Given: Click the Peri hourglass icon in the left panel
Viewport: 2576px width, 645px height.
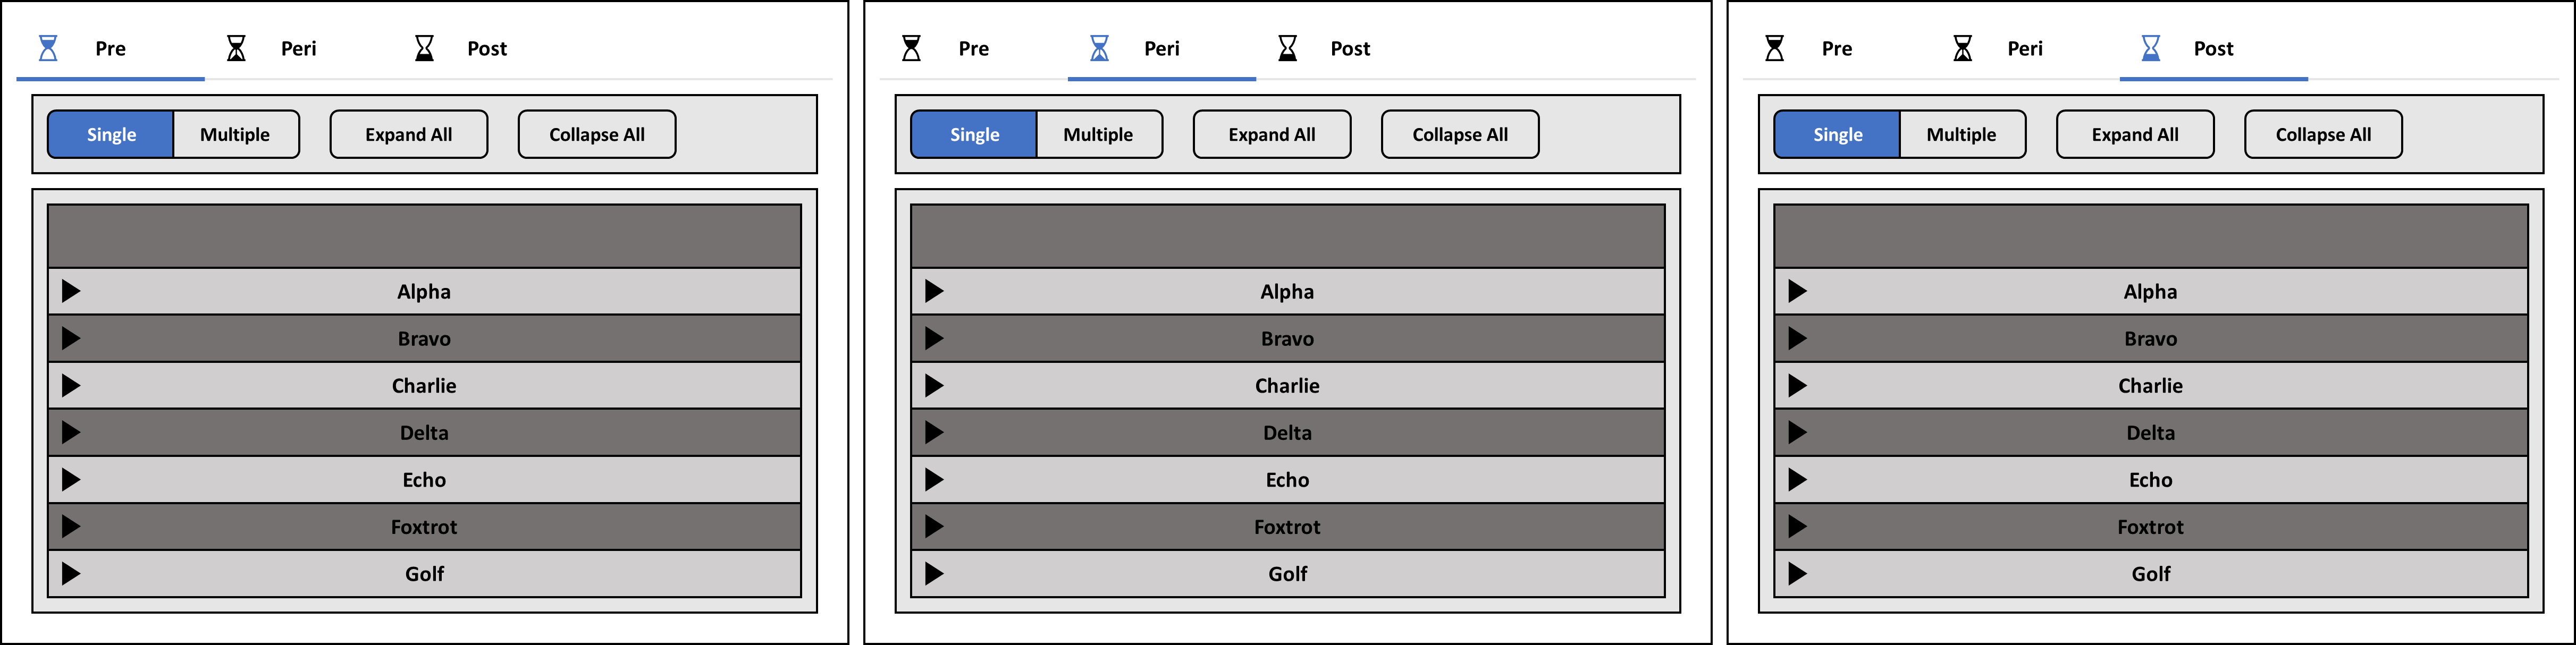Looking at the screenshot, I should coord(236,48).
